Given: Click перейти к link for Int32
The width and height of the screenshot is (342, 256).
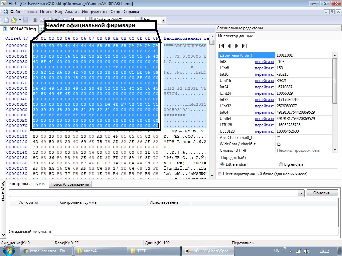Looking at the screenshot, I should point(264,99).
